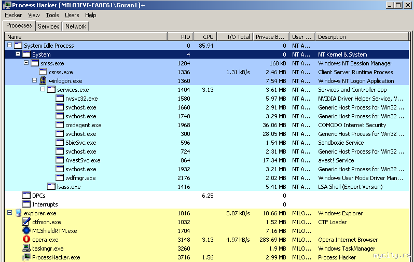This screenshot has width=414, height=262.
Task: Click the wdfmgr.exe window icon
Action: pyautogui.click(x=60, y=178)
